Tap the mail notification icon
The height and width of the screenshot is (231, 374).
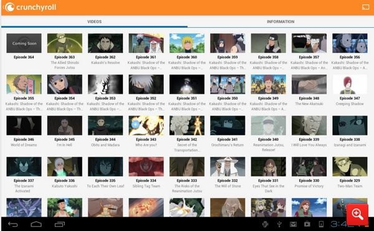pos(293,224)
